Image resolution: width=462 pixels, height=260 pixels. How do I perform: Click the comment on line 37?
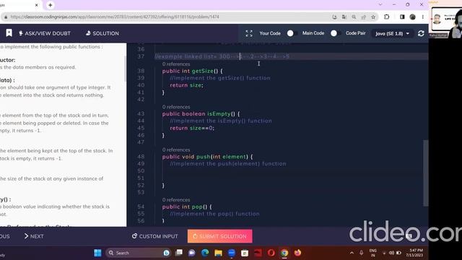[222, 56]
